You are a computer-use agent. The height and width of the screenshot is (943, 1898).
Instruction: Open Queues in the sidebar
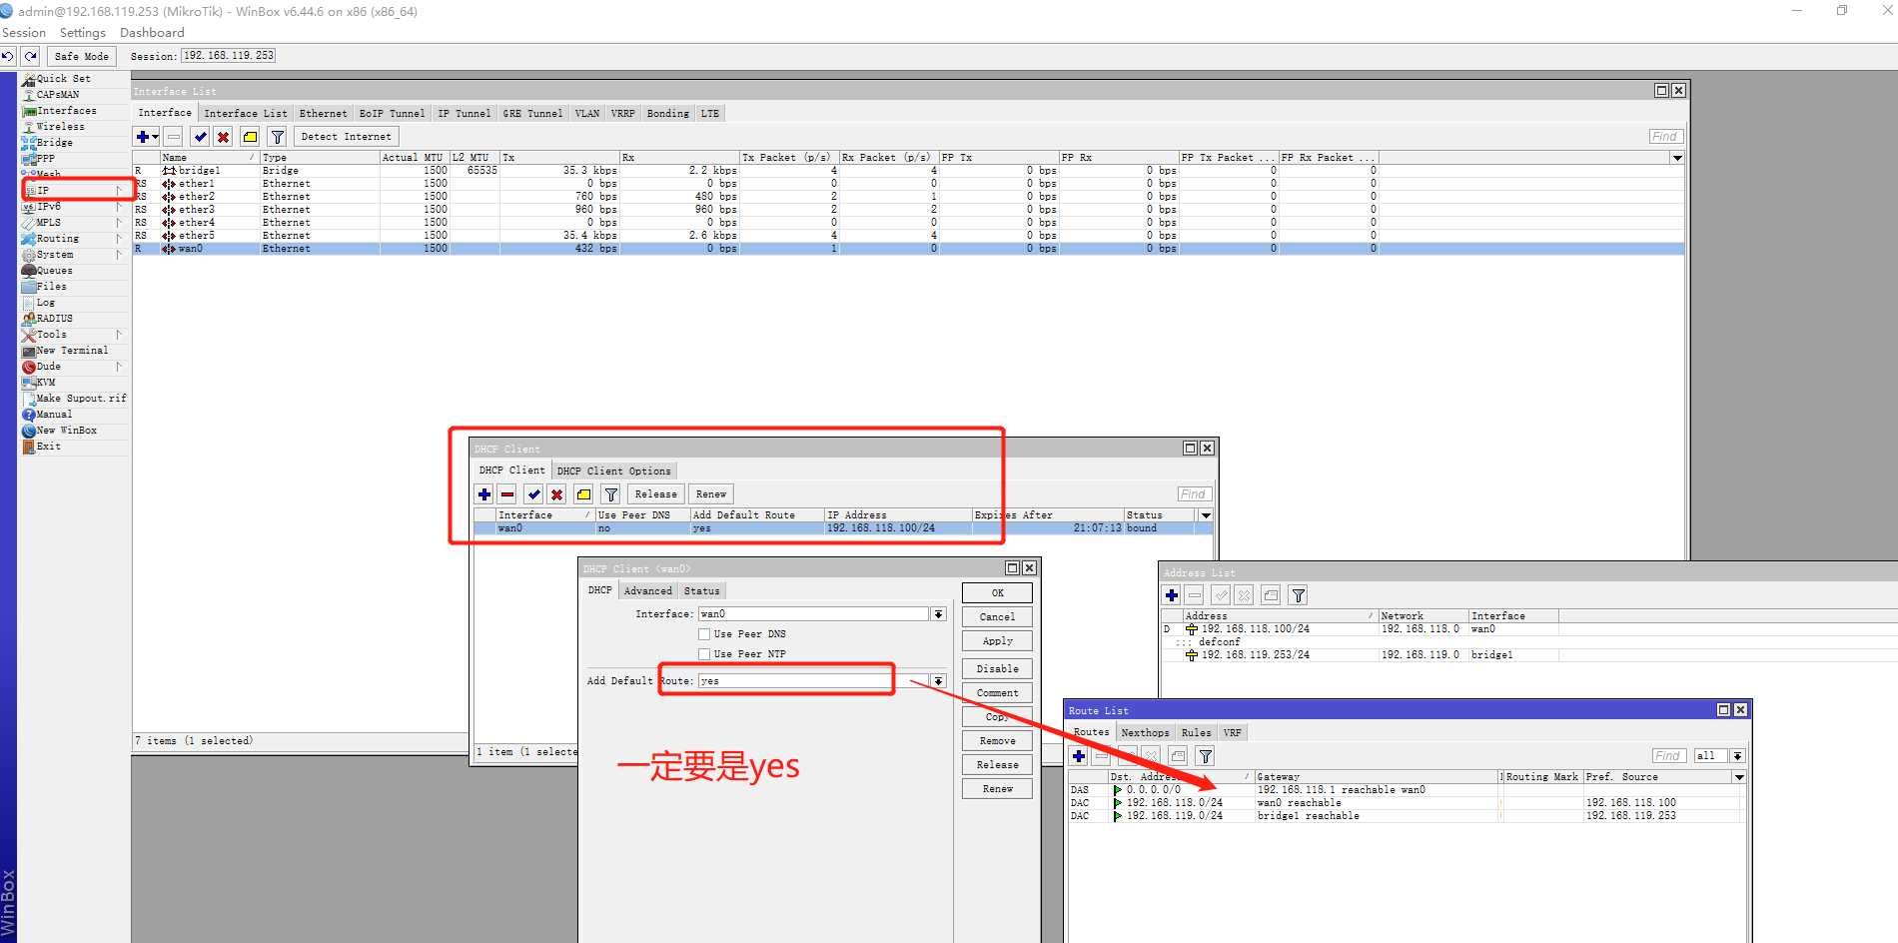(x=54, y=271)
